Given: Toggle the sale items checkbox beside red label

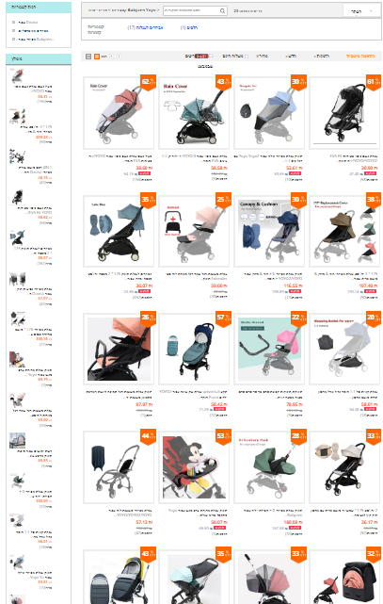Looking at the screenshot, I should point(211,56).
